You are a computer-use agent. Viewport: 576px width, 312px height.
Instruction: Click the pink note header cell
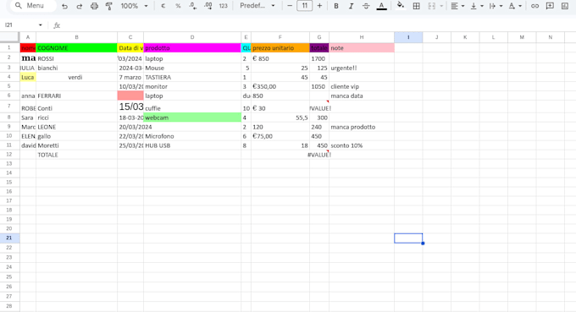[362, 47]
